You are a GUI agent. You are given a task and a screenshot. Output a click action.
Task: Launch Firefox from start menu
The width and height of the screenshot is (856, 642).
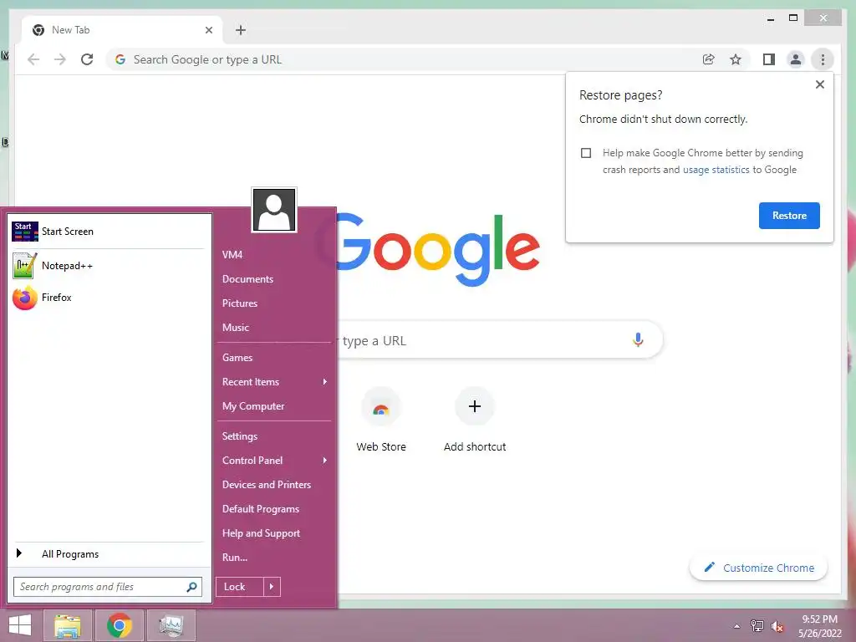tap(108, 298)
